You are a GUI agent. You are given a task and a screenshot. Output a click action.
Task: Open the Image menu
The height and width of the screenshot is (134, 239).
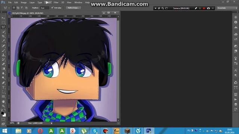pyautogui.click(x=24, y=3)
